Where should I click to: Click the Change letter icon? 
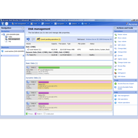click(x=115, y=52)
